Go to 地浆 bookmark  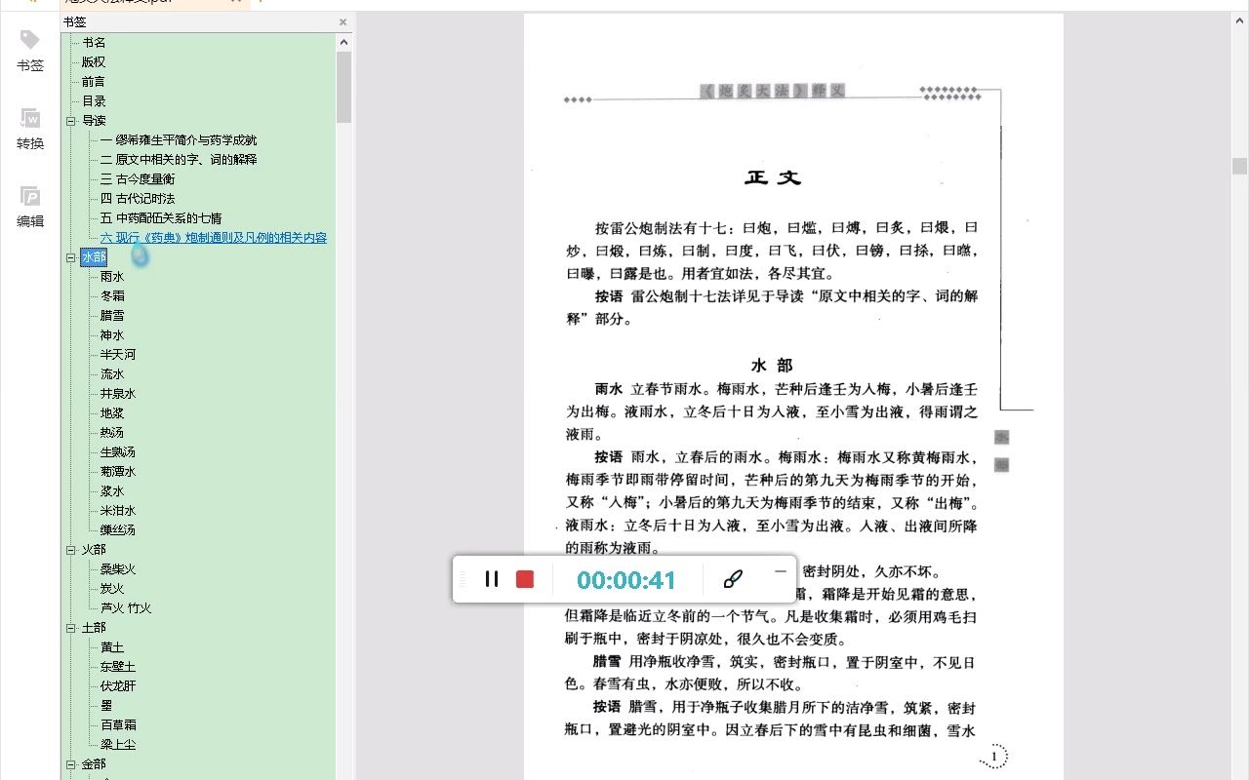(112, 412)
